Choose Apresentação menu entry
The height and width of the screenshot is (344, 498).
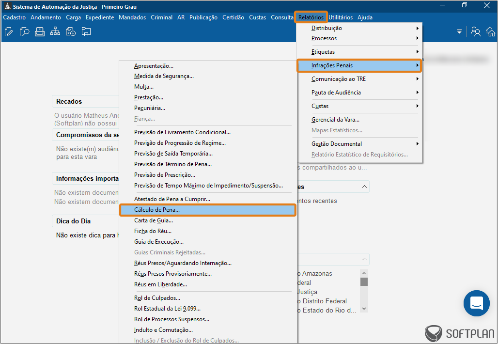tap(208, 66)
